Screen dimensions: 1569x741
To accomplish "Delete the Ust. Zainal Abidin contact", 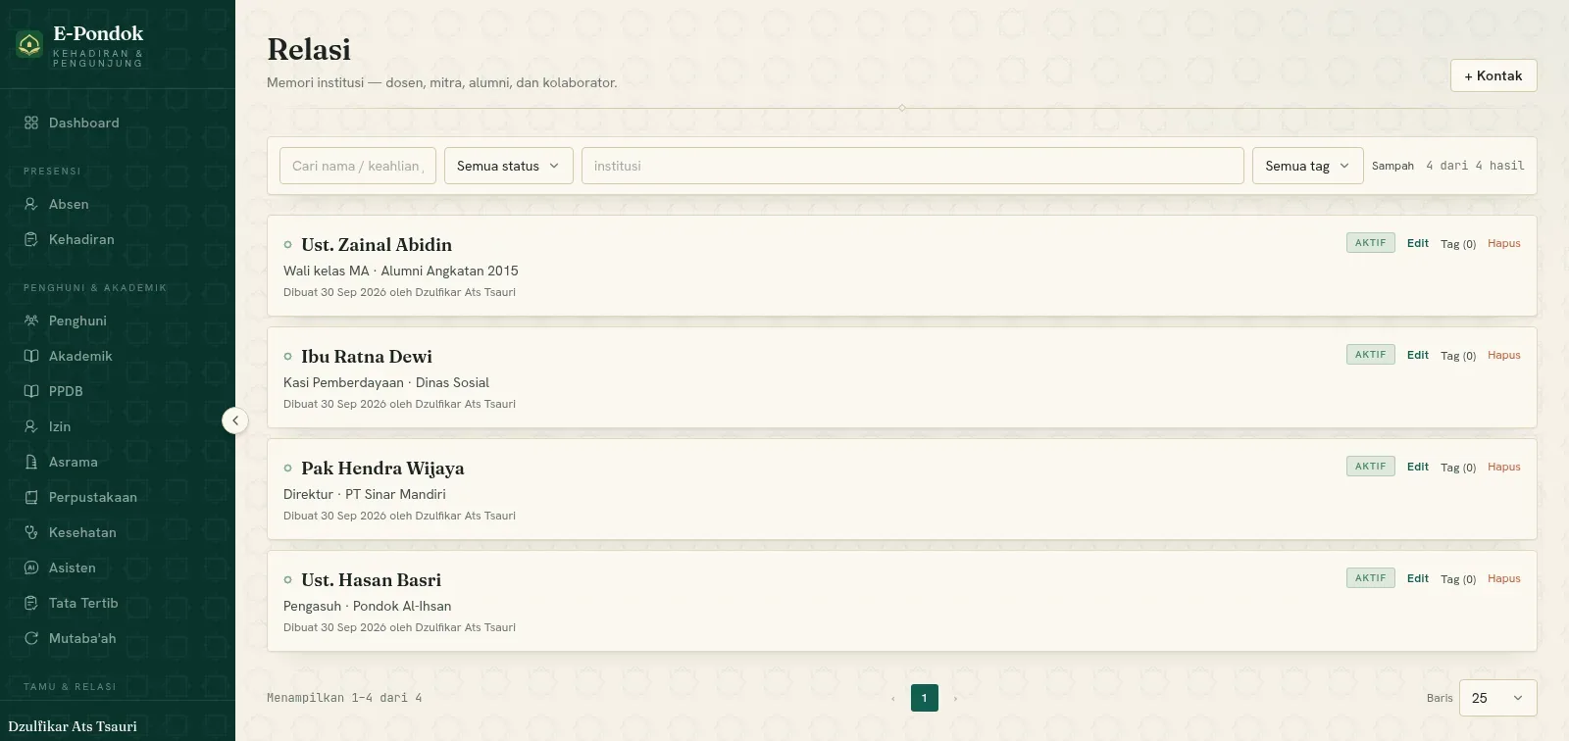I will point(1504,243).
